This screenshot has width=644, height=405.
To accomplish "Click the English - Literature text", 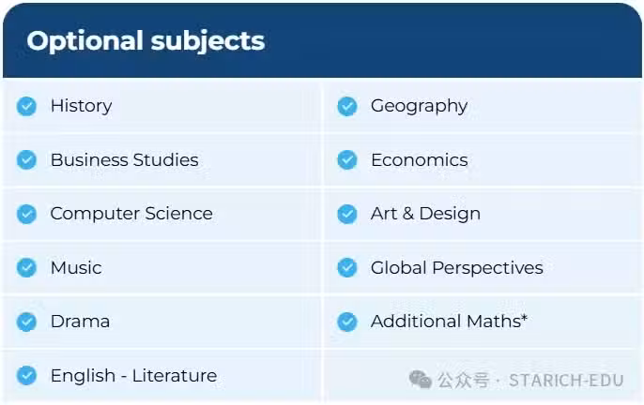I will tap(134, 376).
